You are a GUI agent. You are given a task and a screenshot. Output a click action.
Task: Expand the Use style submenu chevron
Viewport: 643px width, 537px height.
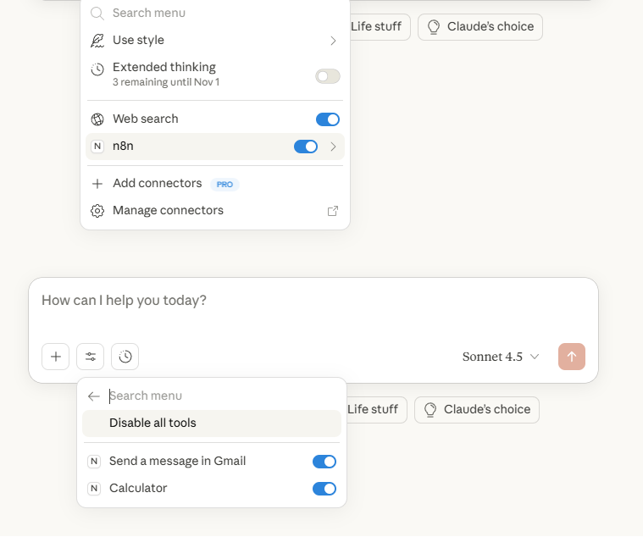point(333,41)
